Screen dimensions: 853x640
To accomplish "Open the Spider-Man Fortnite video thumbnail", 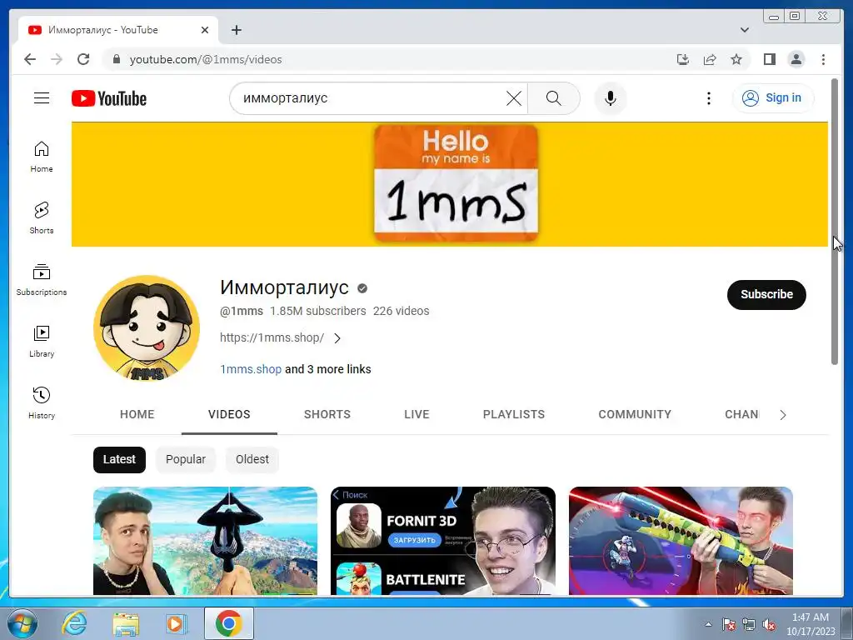I will point(205,540).
